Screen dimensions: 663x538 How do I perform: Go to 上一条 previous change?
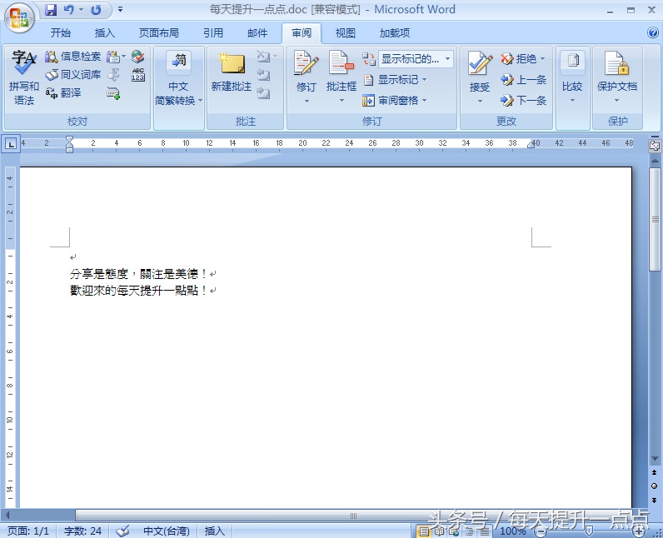(x=523, y=79)
